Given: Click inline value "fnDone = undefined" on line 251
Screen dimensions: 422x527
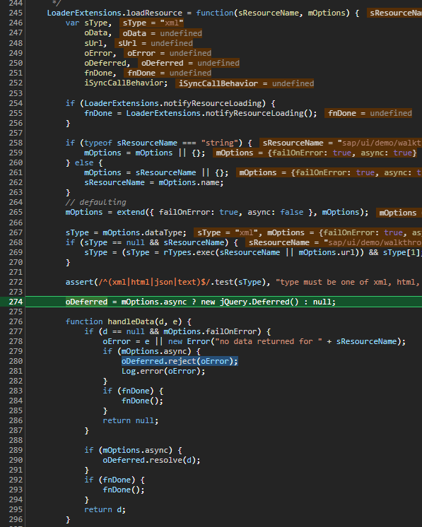Looking at the screenshot, I should (x=169, y=73).
